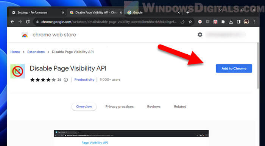Viewport: 265px width, 146px height.
Task: Click the Add to Chrome button
Action: coord(234,69)
